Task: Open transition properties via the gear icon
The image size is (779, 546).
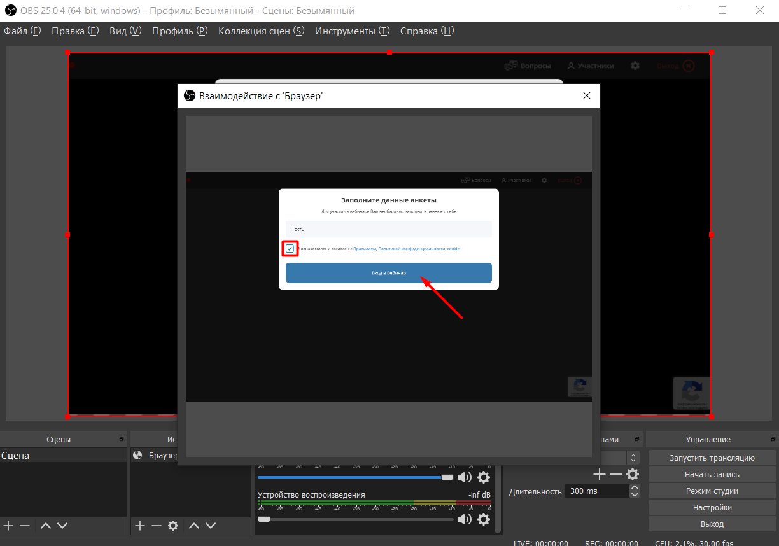Action: (x=633, y=474)
